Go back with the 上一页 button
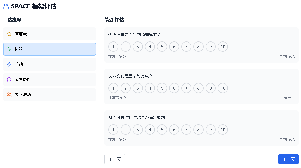 pyautogui.click(x=115, y=159)
